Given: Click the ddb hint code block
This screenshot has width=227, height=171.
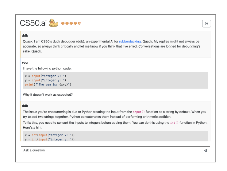Looking at the screenshot, I should click(115, 136).
